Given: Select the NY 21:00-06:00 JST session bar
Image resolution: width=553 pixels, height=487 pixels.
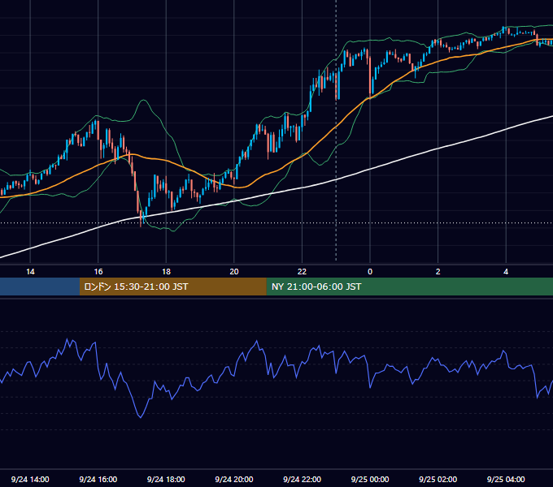Looking at the screenshot, I should (x=409, y=287).
